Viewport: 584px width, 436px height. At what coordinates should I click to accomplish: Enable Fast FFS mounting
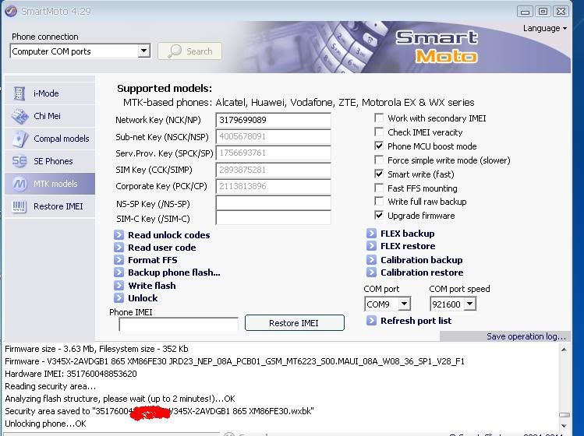[379, 188]
